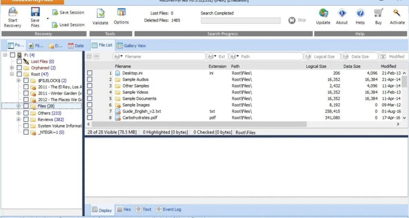Image resolution: width=409 pixels, height=218 pixels.
Task: Check the Lost Files checkbox
Action: pyautogui.click(x=19, y=61)
